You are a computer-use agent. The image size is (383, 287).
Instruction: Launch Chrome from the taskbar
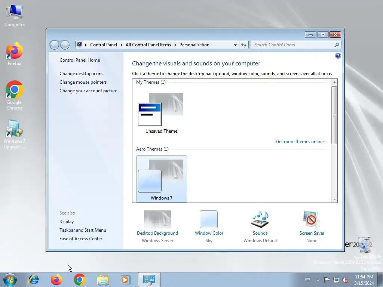tap(79, 280)
